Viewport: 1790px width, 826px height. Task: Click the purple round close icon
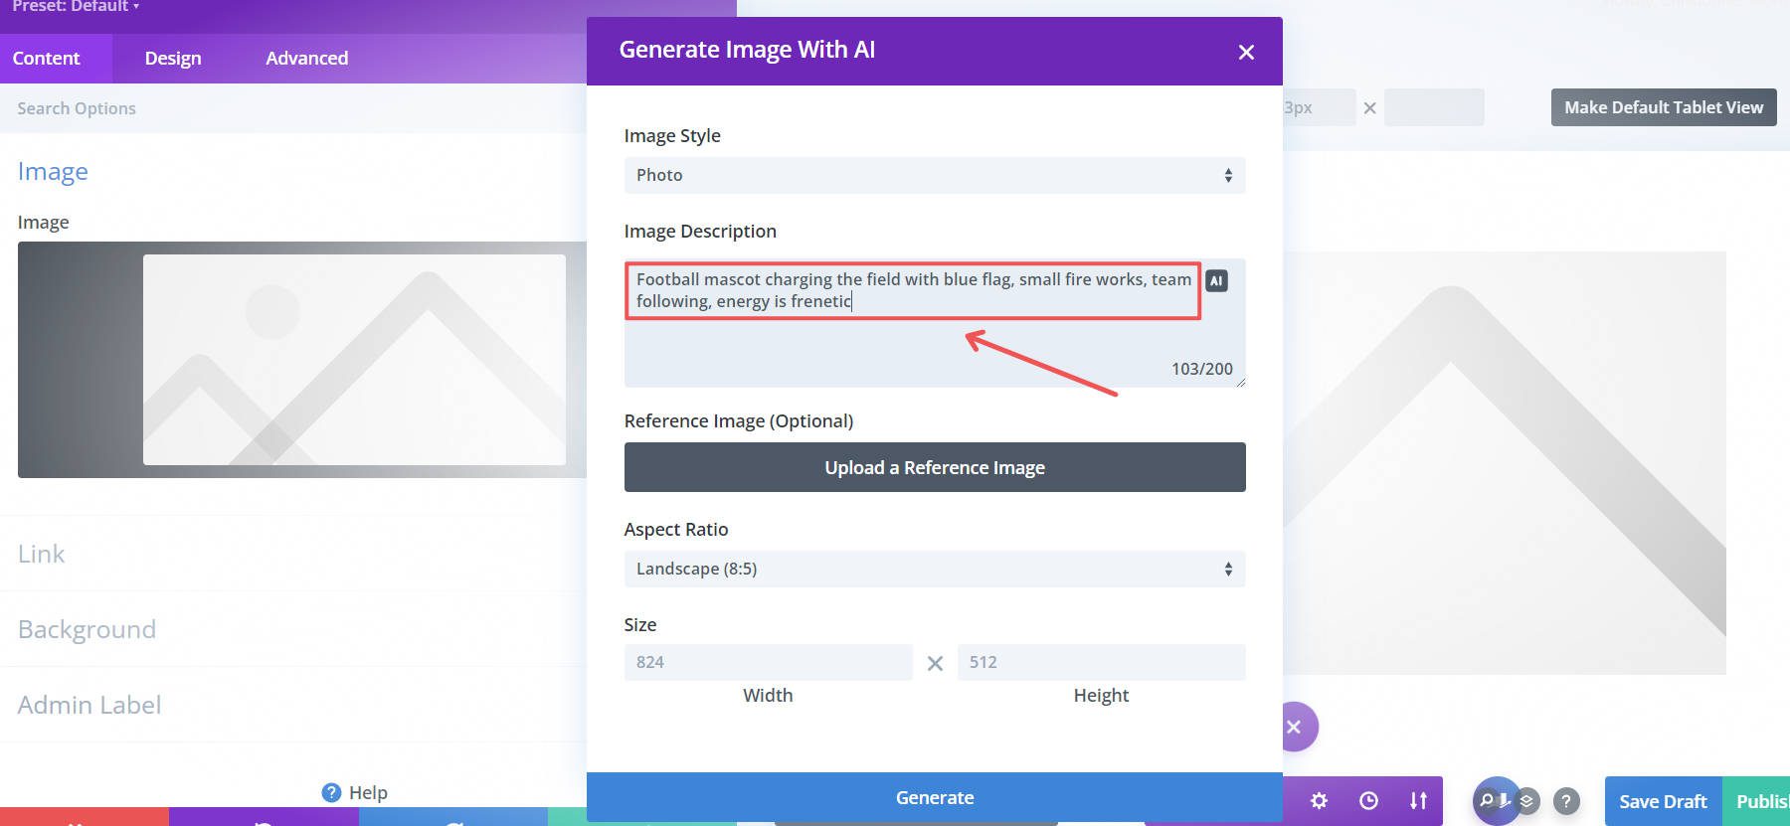pyautogui.click(x=1295, y=727)
